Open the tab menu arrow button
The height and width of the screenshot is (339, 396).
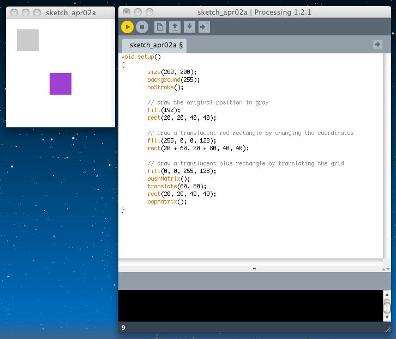tap(377, 45)
